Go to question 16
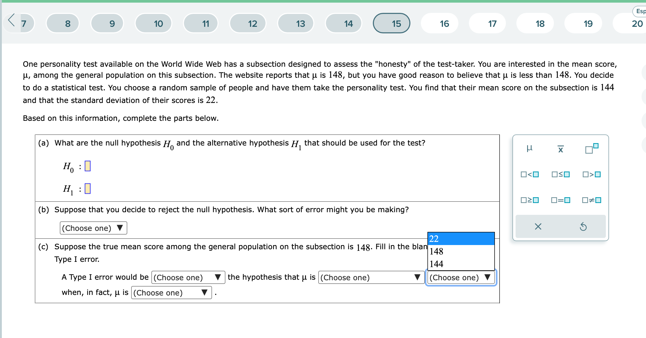 pyautogui.click(x=444, y=24)
